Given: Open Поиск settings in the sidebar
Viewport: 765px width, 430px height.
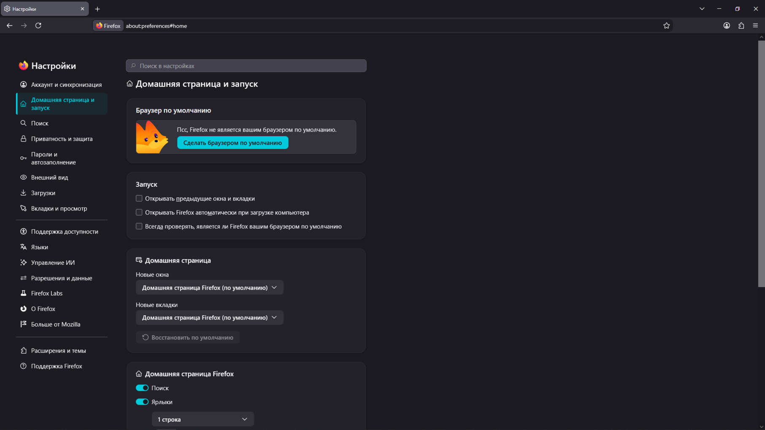Looking at the screenshot, I should [62, 123].
